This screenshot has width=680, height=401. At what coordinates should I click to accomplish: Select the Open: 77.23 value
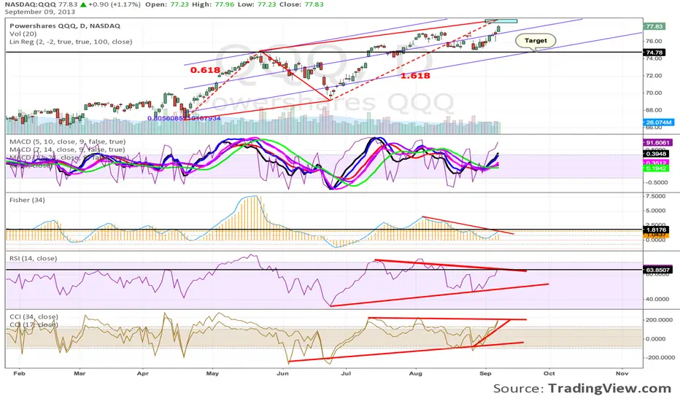click(165, 4)
